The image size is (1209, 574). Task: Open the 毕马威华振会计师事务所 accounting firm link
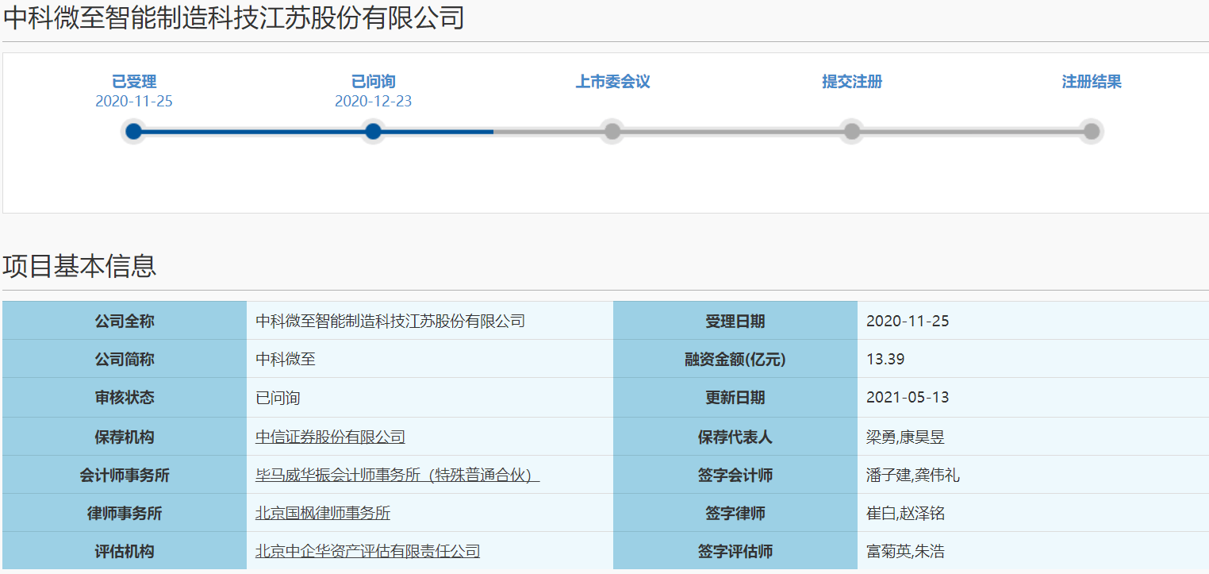tap(397, 476)
